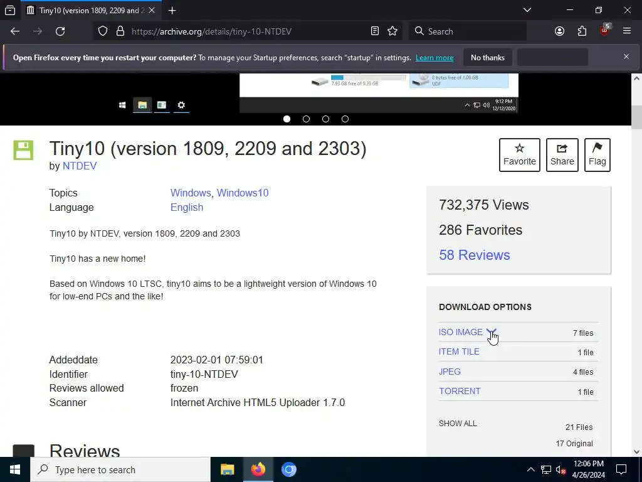Click the No thanks button
Viewport: 642px width, 482px height.
488,58
